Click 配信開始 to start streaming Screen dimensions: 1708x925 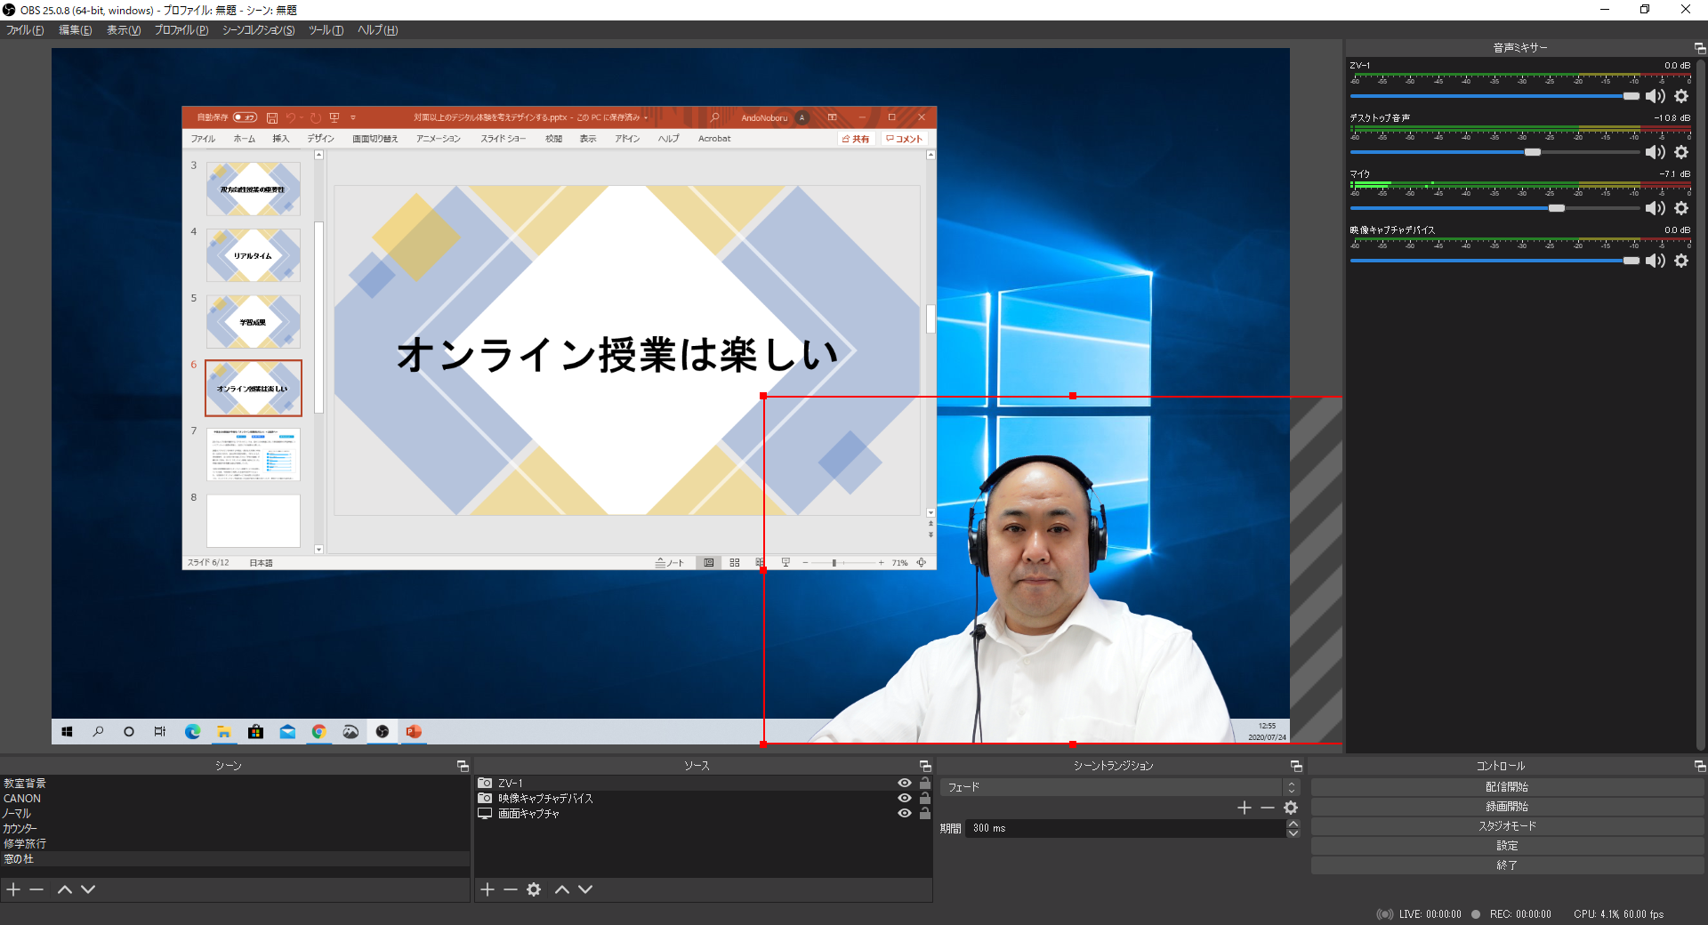[1507, 787]
